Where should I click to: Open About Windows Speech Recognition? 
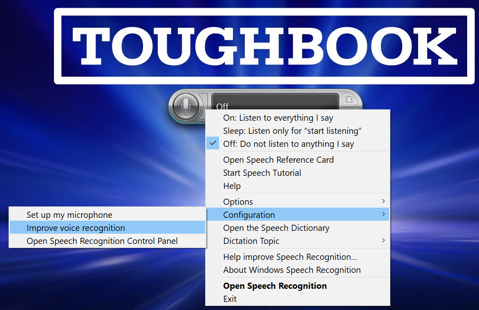point(298,270)
